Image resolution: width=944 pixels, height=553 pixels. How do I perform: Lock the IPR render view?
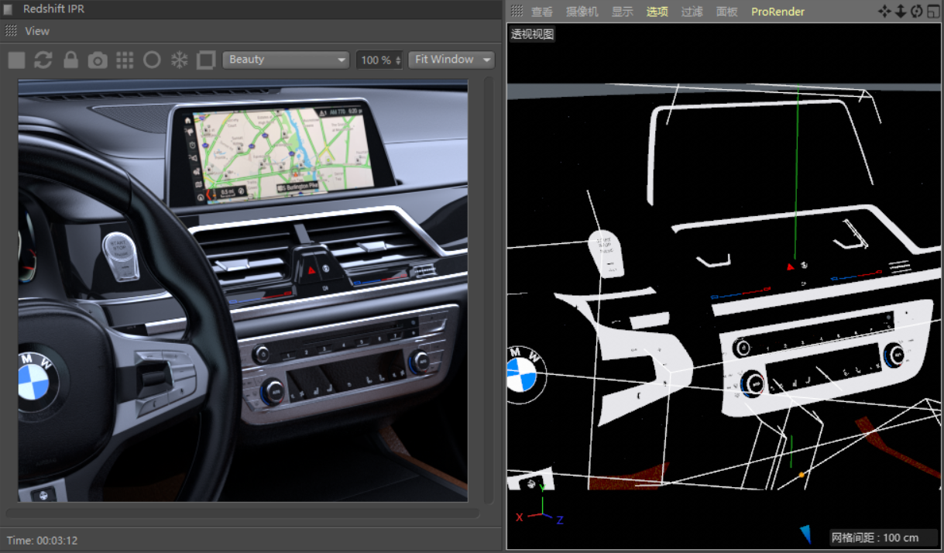70,60
